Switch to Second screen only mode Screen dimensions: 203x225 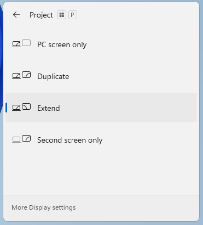(x=101, y=140)
